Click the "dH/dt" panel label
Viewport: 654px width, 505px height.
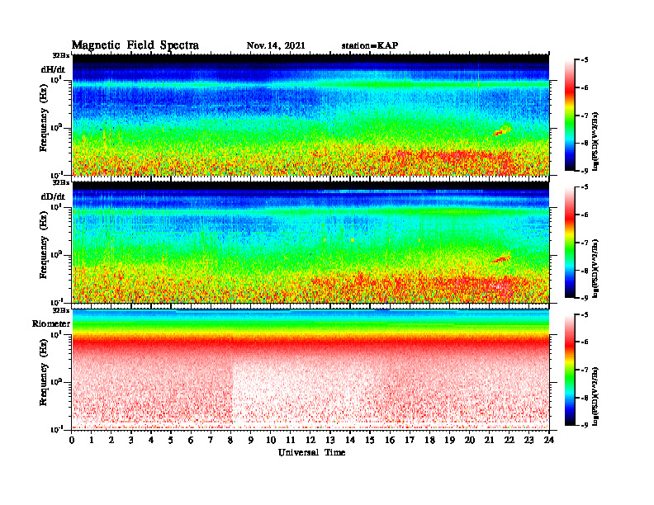53,70
